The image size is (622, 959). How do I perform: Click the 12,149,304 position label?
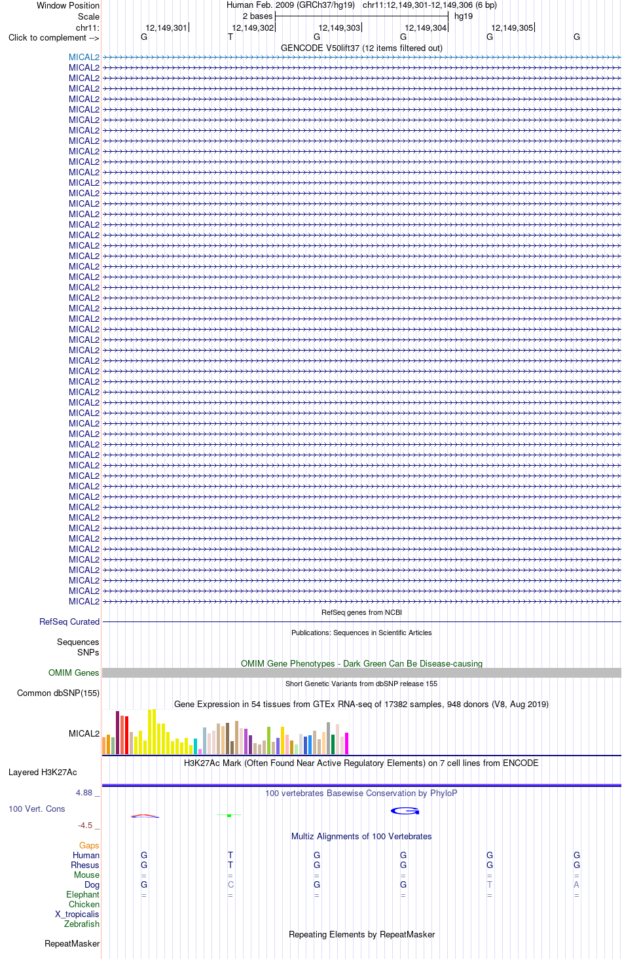426,27
